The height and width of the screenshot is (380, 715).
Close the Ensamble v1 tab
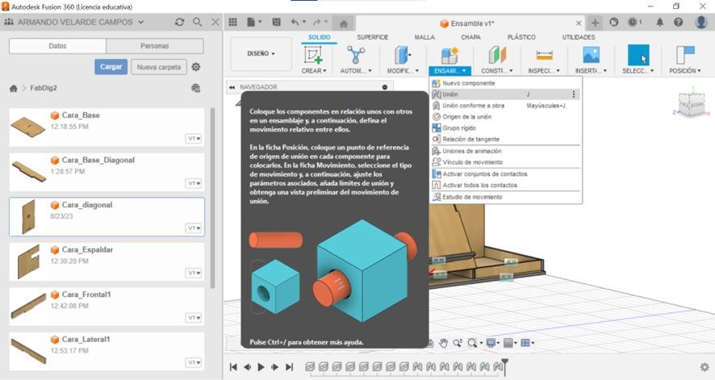(578, 23)
